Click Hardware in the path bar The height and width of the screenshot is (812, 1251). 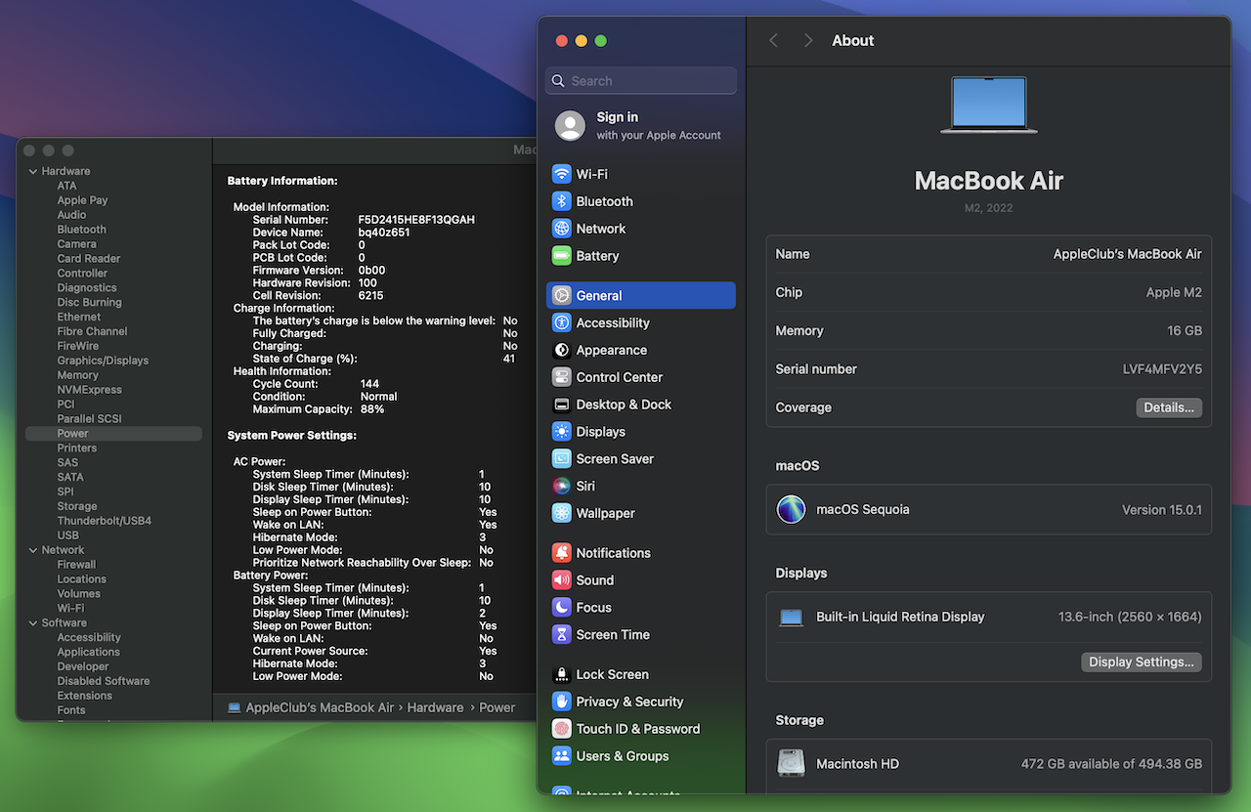(435, 707)
